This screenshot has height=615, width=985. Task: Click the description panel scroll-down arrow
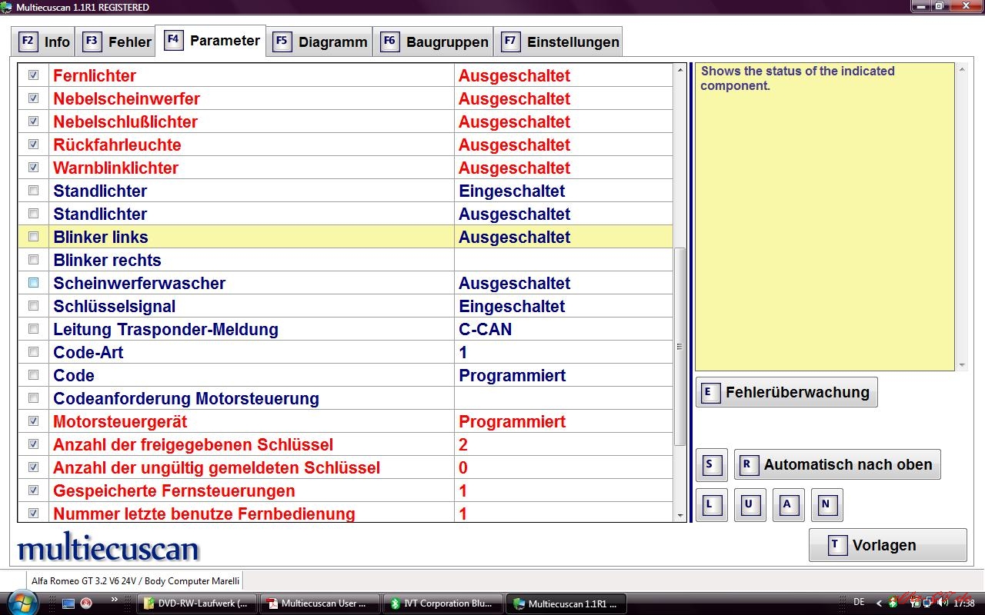point(962,365)
